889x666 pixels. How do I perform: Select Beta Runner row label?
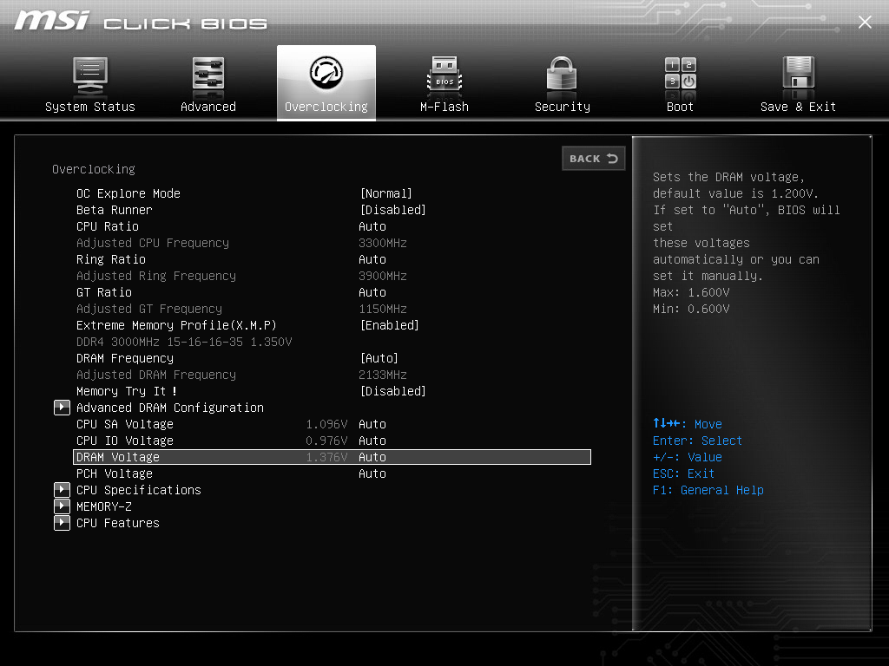115,210
